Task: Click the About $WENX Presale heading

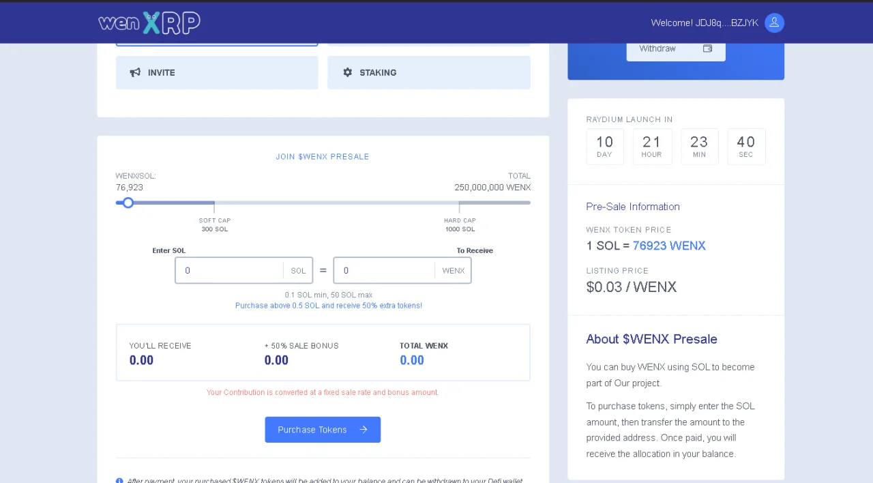Action: coord(652,339)
